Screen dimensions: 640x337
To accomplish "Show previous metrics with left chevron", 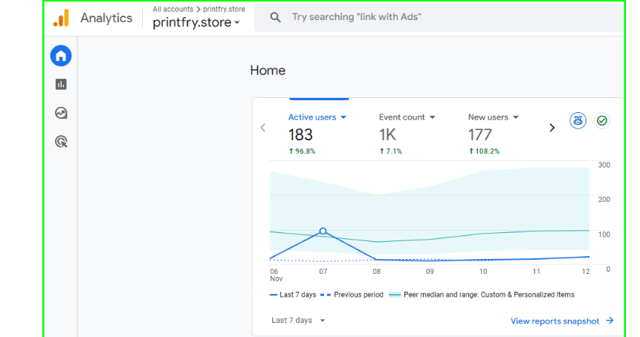I will 262,128.
